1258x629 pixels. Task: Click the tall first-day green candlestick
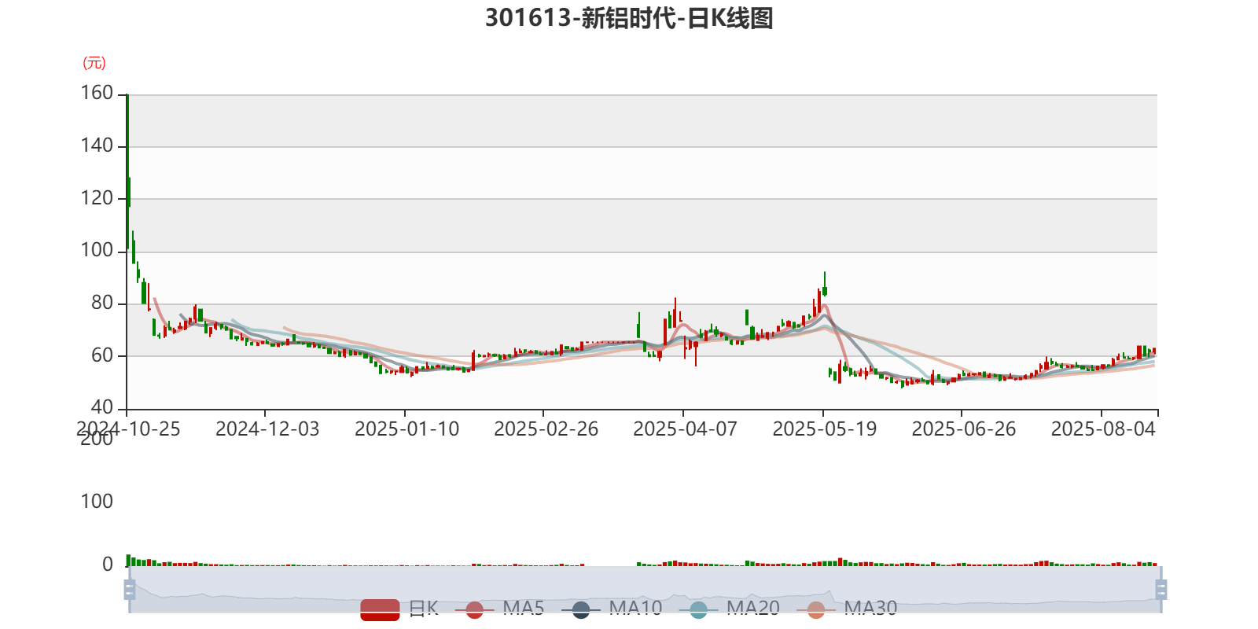point(128,171)
